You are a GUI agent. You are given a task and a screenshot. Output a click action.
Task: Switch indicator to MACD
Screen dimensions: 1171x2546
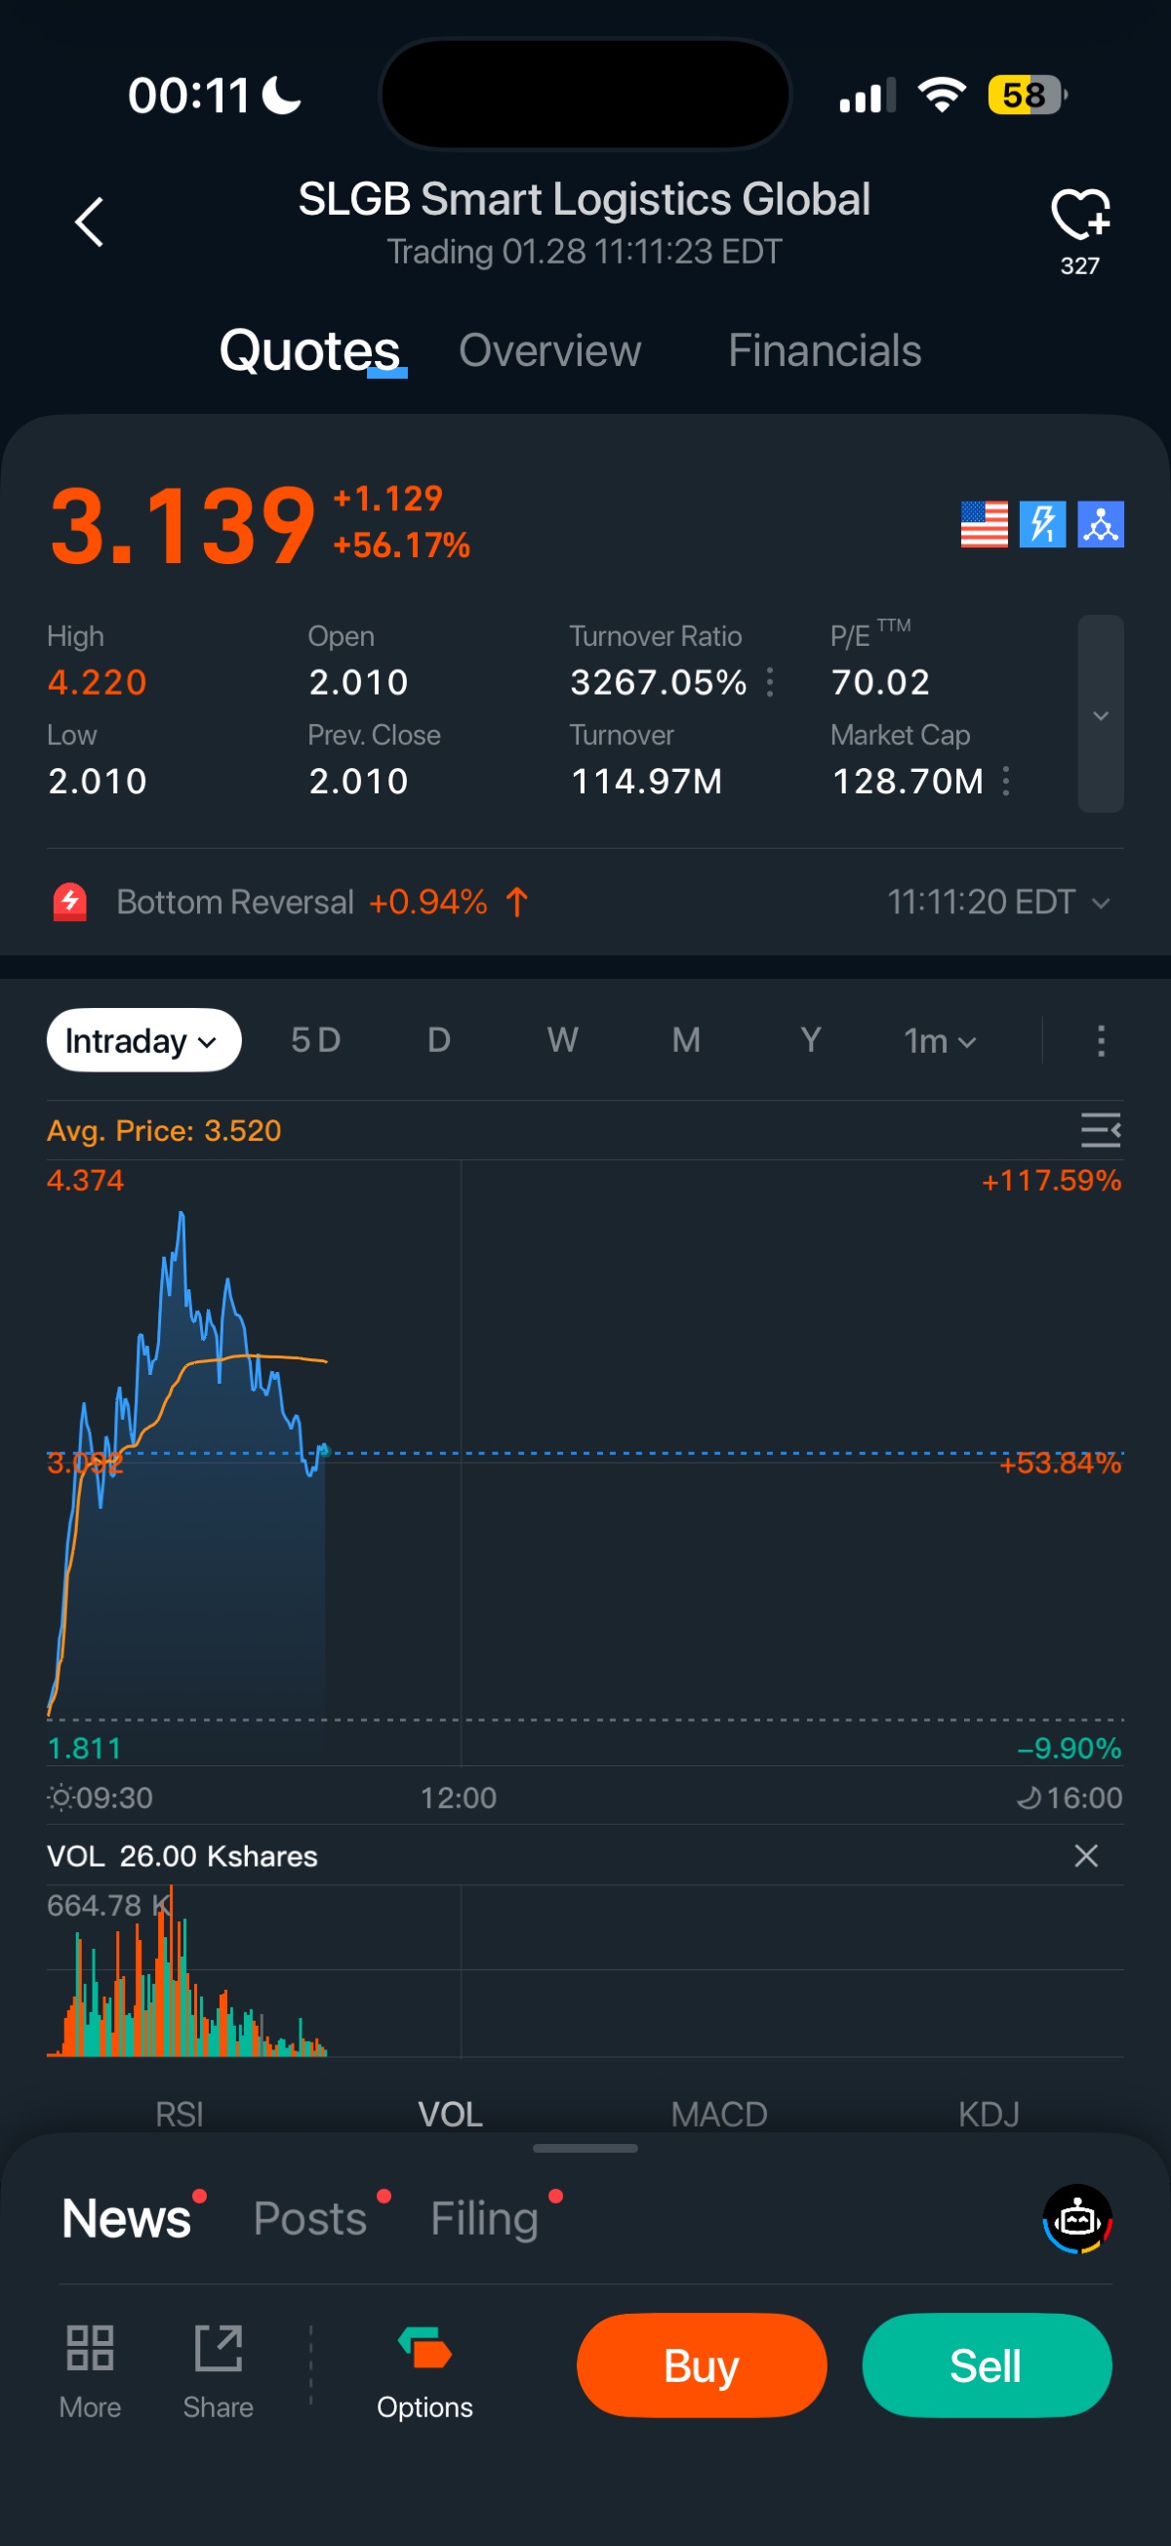tap(718, 2114)
